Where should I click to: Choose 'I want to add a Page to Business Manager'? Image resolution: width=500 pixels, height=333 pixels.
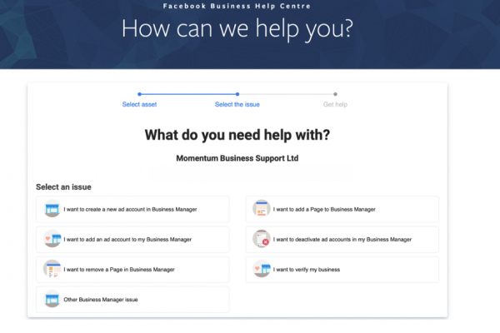coord(342,209)
